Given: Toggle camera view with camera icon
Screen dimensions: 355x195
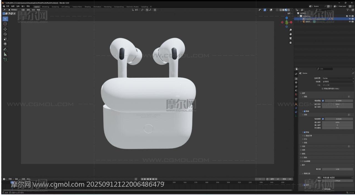Looking at the screenshot, I should 290,38.
